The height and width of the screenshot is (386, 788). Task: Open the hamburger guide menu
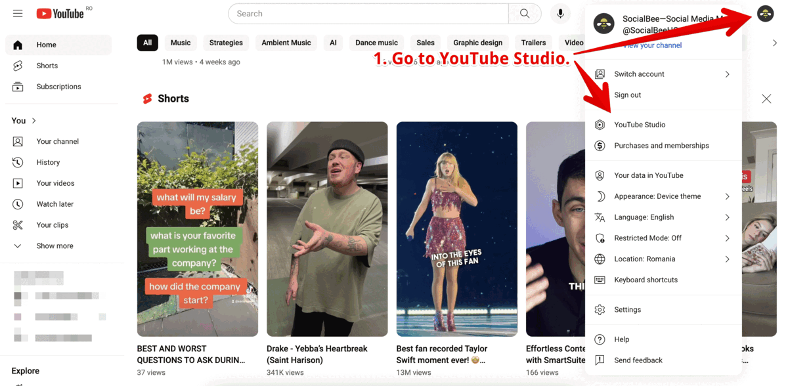18,13
